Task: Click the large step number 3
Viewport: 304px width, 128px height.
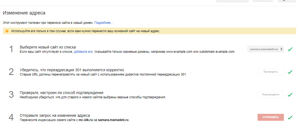Action: pos(11,95)
